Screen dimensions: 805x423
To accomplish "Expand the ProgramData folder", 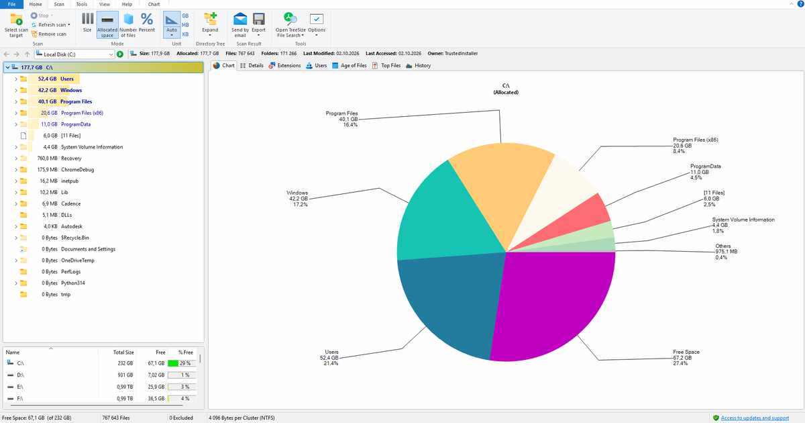I will [16, 124].
